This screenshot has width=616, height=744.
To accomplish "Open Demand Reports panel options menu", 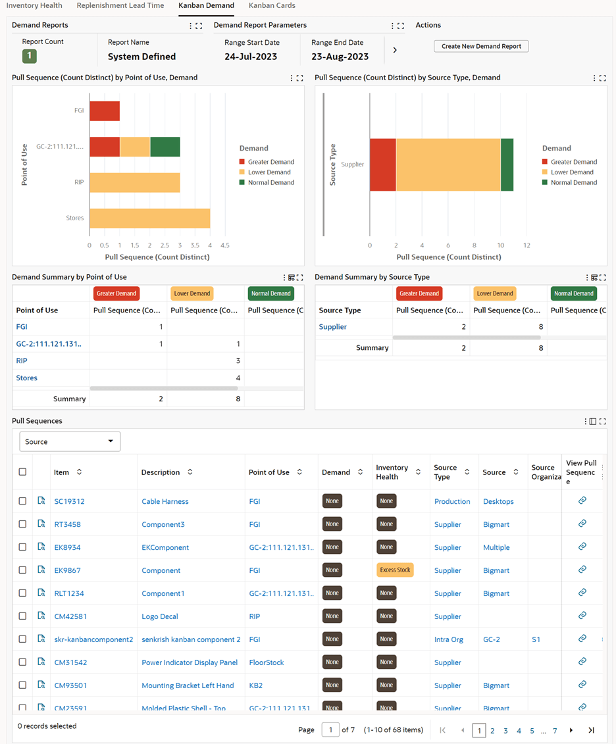I will tap(191, 26).
